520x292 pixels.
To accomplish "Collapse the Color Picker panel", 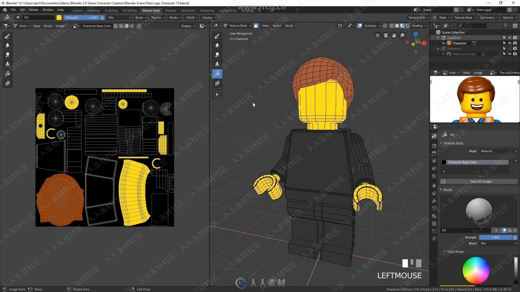I will click(444, 252).
